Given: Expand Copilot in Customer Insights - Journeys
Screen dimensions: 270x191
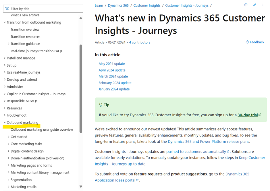Looking at the screenshot, I should (5, 94).
